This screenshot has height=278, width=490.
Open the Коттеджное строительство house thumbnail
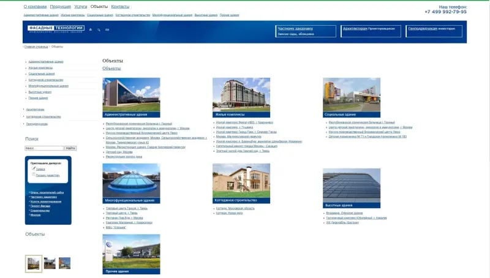pos(241,183)
